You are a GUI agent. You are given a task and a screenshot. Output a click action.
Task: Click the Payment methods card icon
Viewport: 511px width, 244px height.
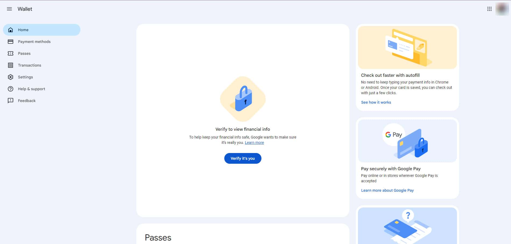pyautogui.click(x=10, y=42)
